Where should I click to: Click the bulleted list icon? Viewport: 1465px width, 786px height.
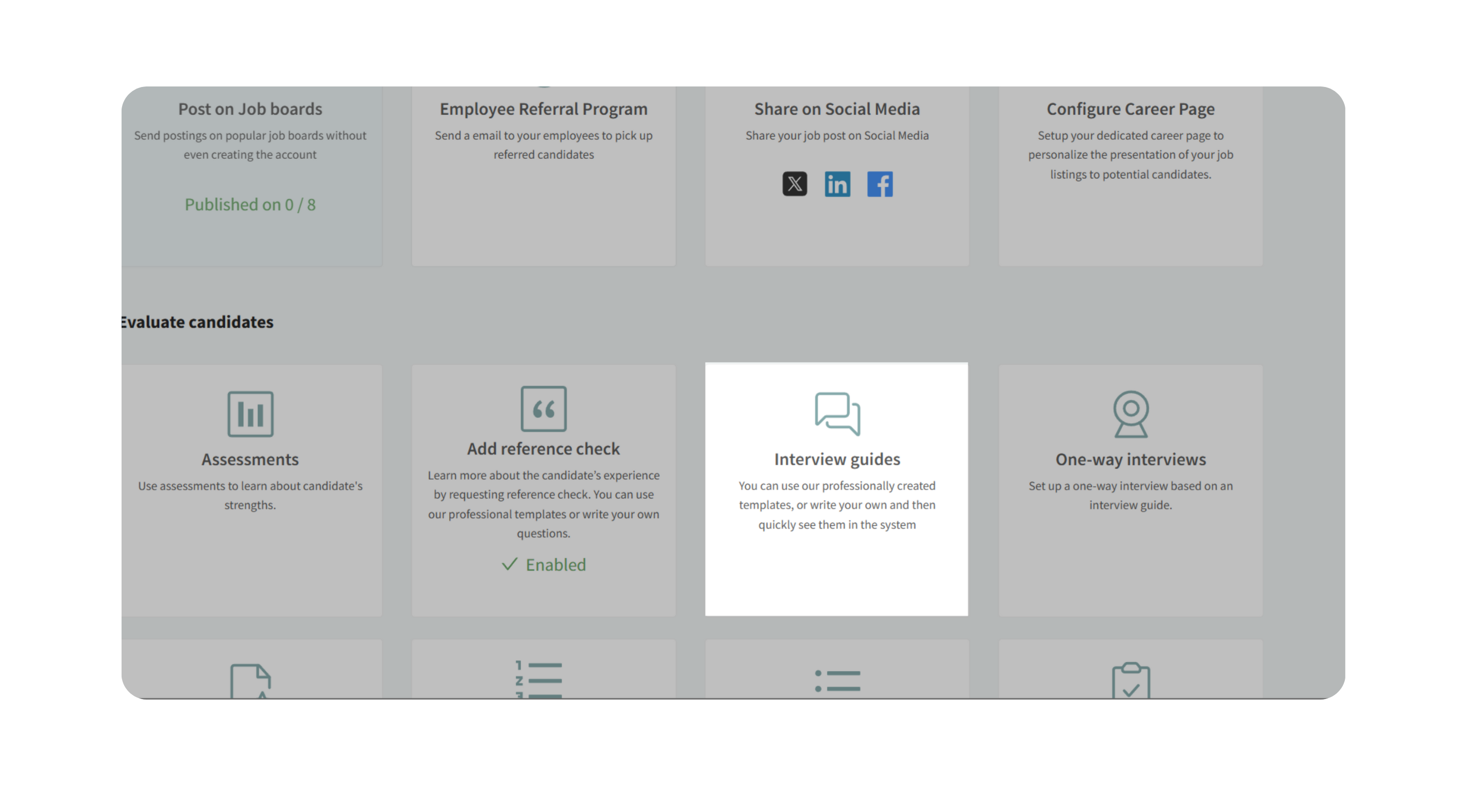click(837, 681)
